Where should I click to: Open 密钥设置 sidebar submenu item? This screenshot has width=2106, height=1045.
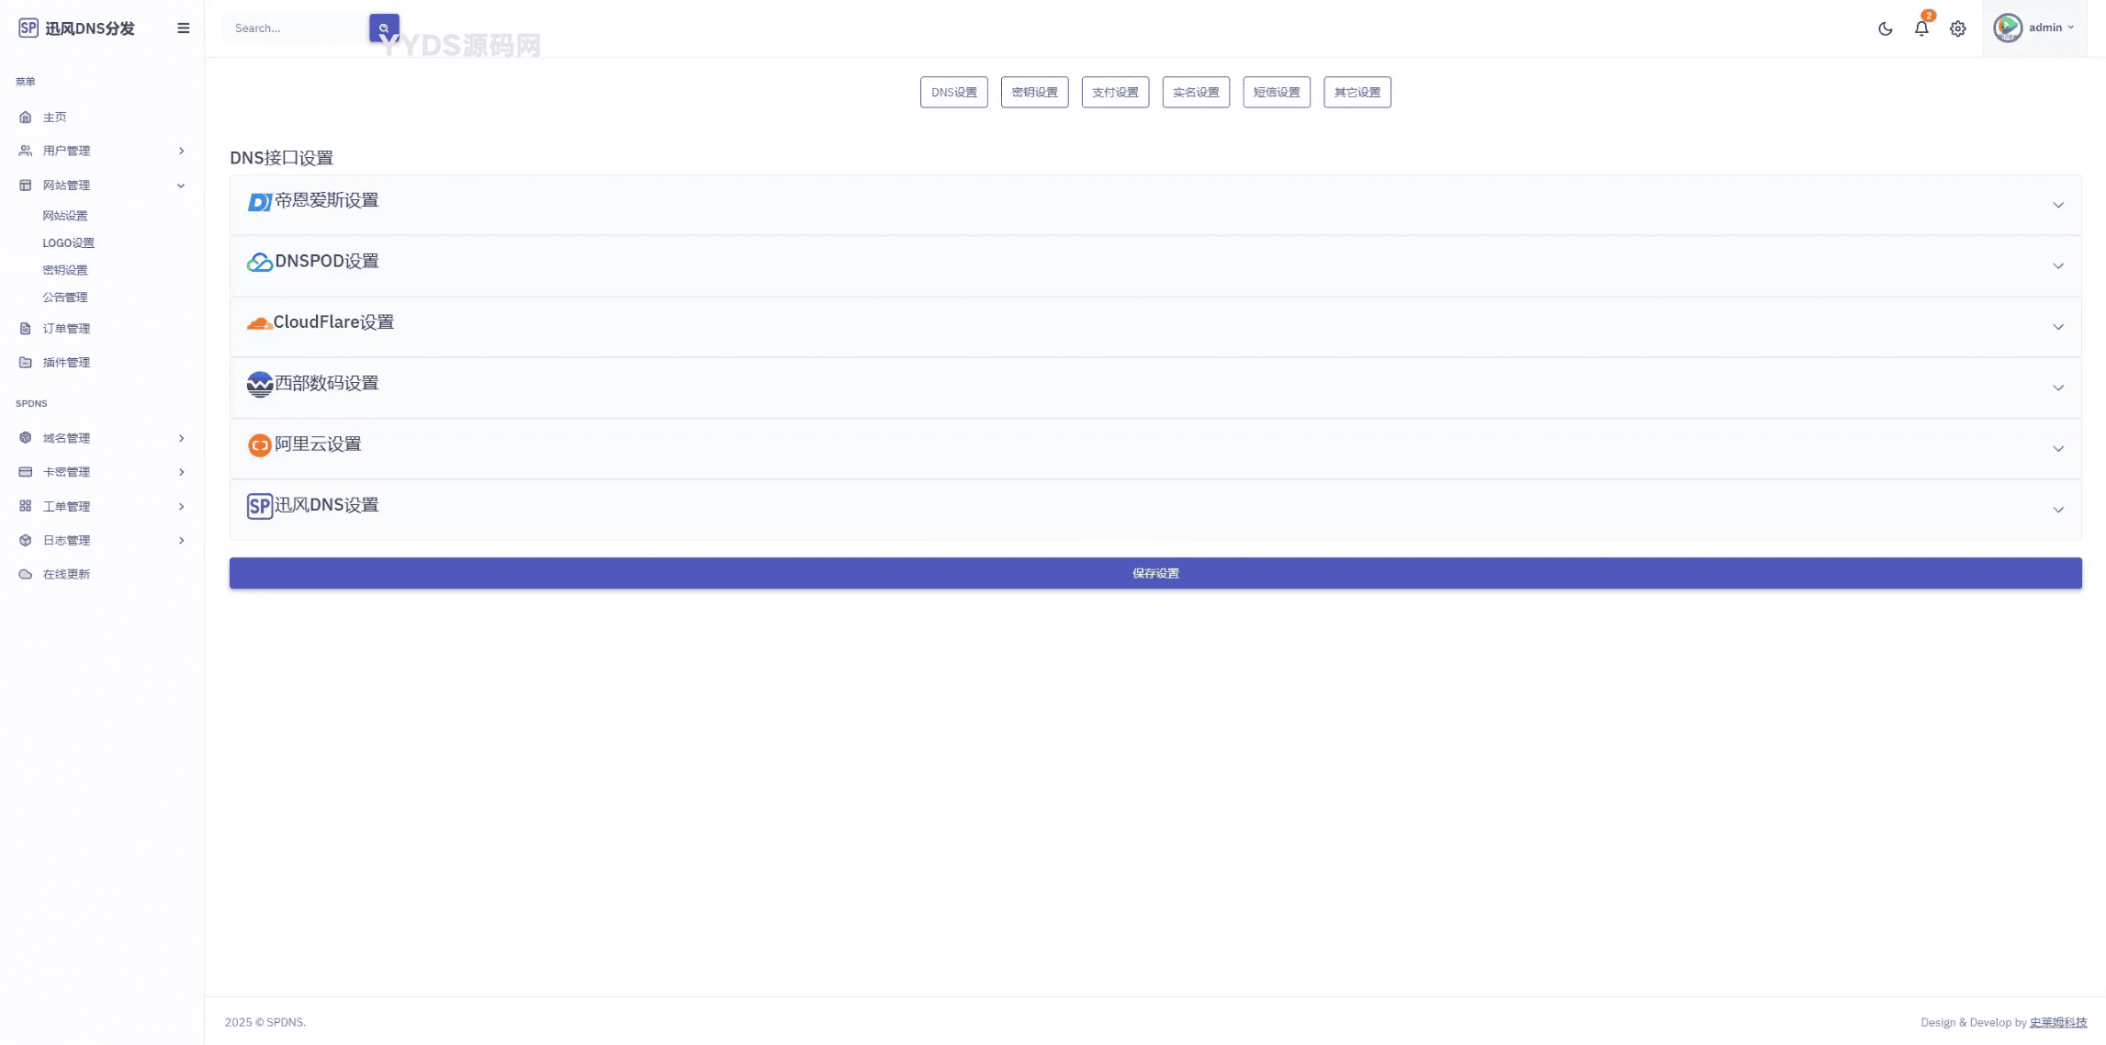(x=65, y=270)
